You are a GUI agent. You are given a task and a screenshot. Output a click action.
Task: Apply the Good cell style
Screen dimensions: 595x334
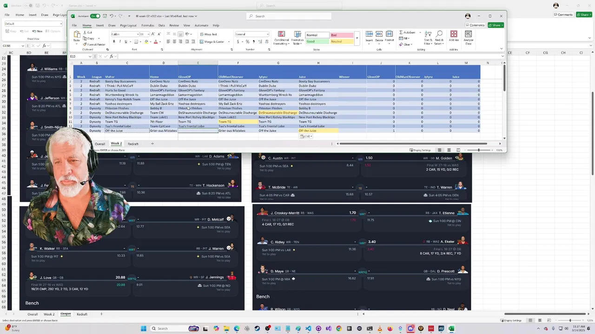click(317, 41)
